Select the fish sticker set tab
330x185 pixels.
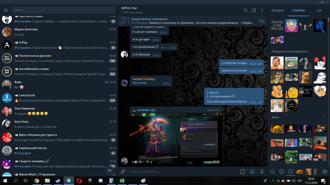click(x=299, y=171)
